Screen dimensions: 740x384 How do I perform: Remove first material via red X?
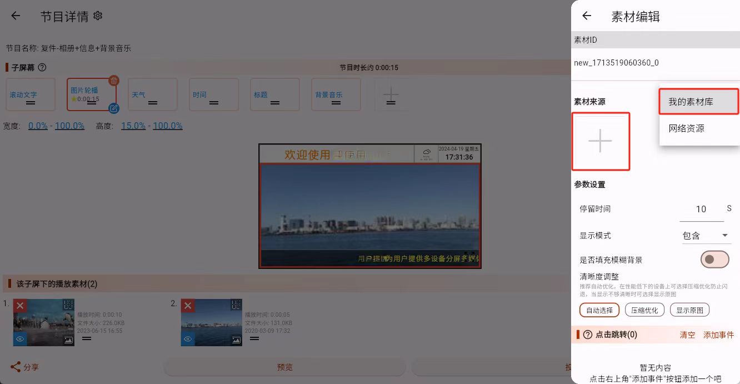coord(20,305)
